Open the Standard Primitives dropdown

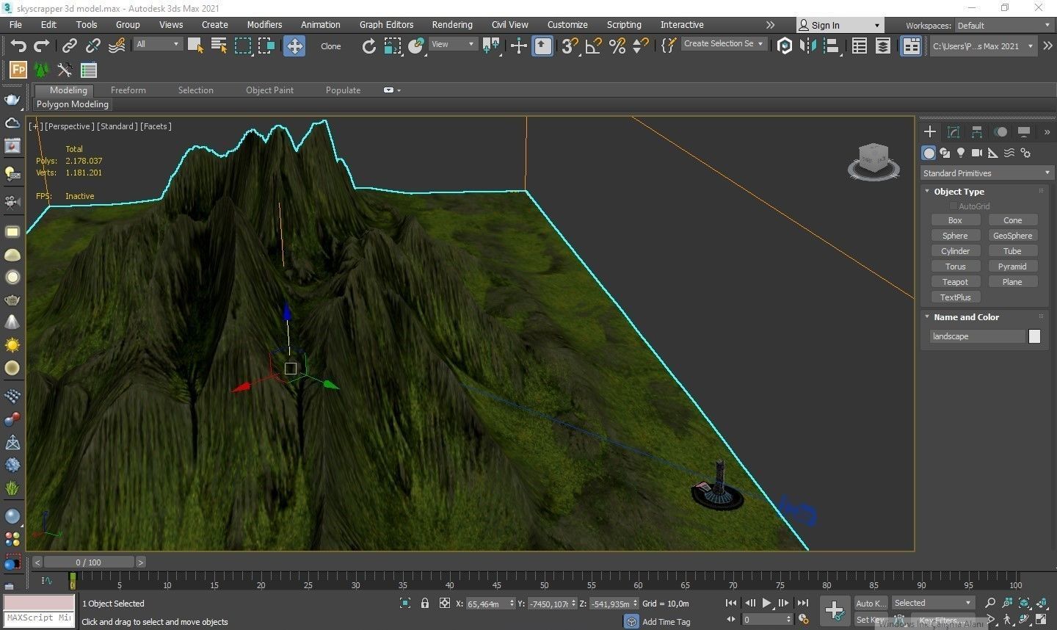(x=987, y=173)
